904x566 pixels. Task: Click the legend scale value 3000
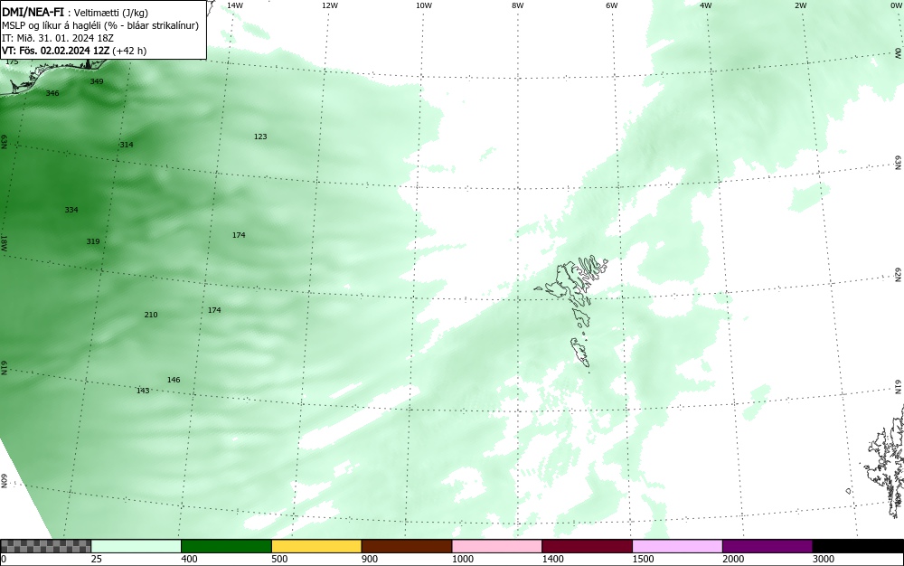tap(824, 559)
